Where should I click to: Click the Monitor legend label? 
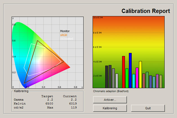coord(65,31)
